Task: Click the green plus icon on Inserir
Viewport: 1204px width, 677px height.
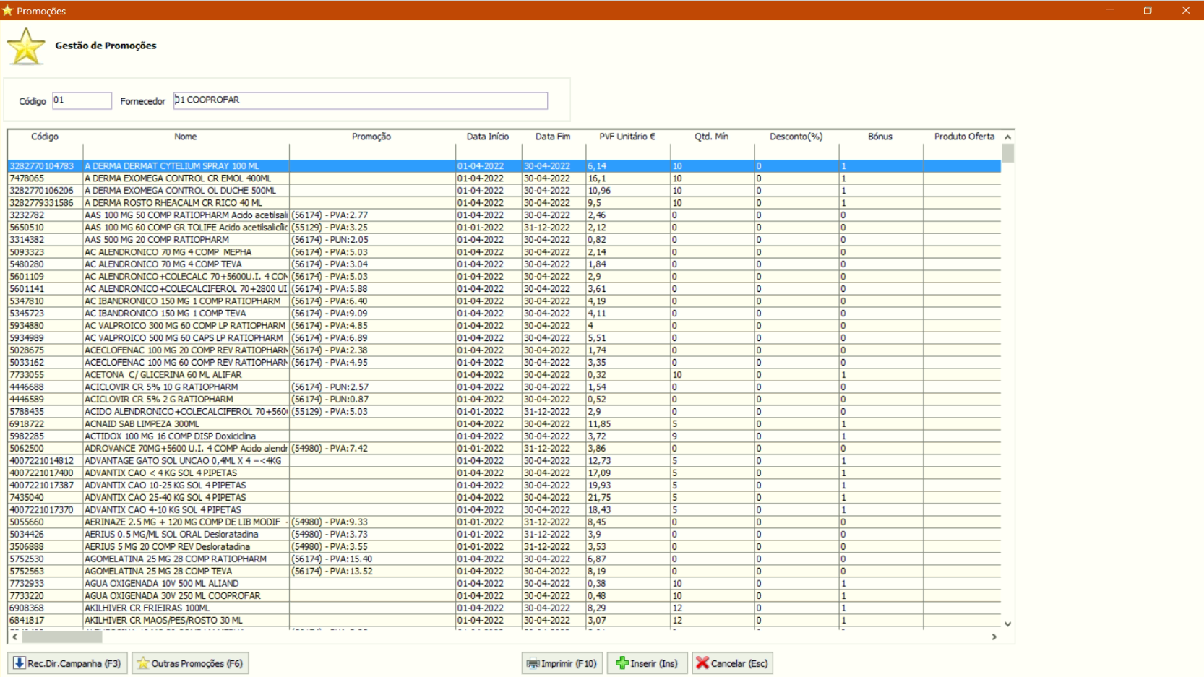Action: coord(622,663)
